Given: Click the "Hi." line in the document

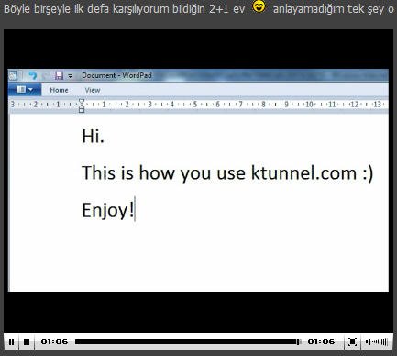Looking at the screenshot, I should pyautogui.click(x=93, y=136).
